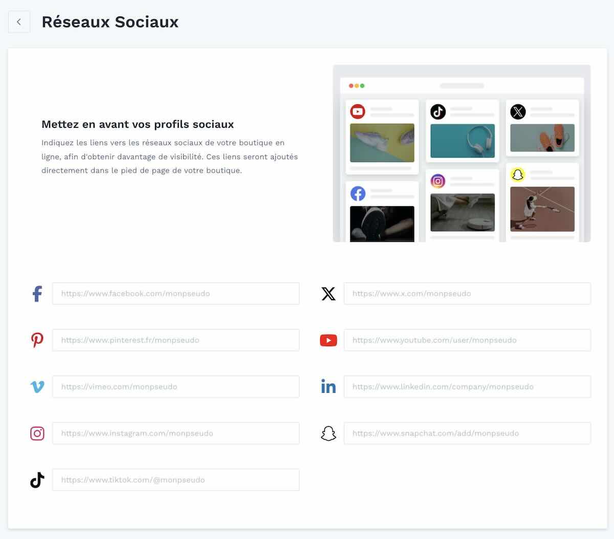
Task: Click the Instagram badge in the preview illustration
Action: tap(438, 181)
